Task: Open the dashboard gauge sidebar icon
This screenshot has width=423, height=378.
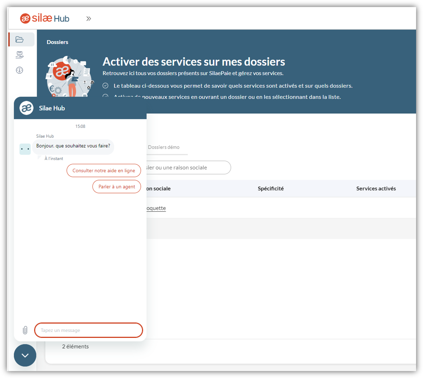Action: 20,70
